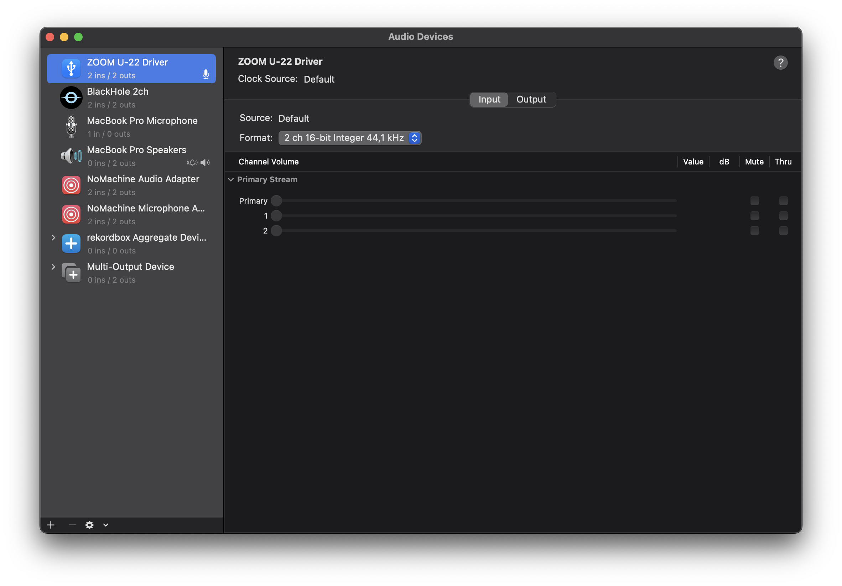This screenshot has height=586, width=842.
Task: Click the channel 1 volume slider
Action: [x=474, y=216]
